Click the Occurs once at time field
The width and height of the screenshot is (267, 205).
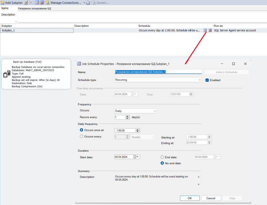[125, 130]
